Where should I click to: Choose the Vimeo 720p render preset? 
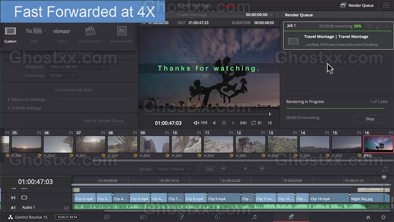click(x=61, y=31)
